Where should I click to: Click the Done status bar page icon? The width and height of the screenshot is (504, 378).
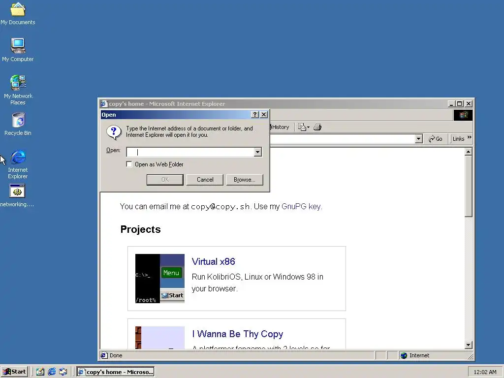(104, 355)
